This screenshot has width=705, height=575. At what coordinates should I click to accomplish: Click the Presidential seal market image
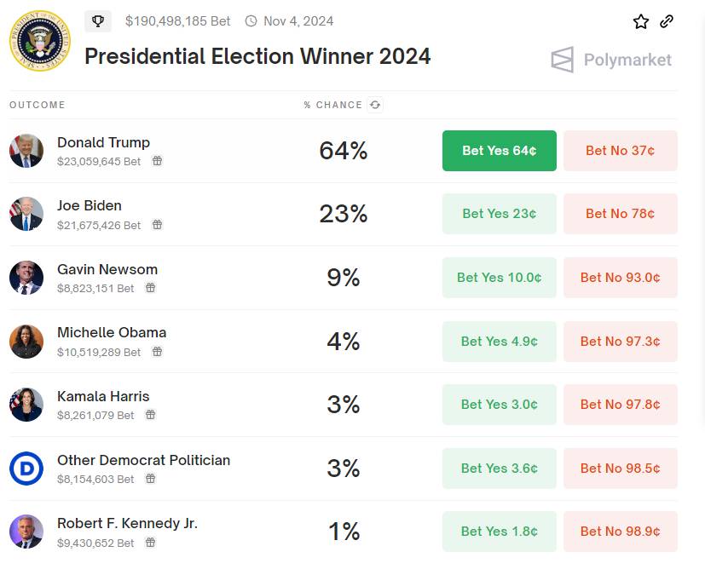[x=40, y=40]
